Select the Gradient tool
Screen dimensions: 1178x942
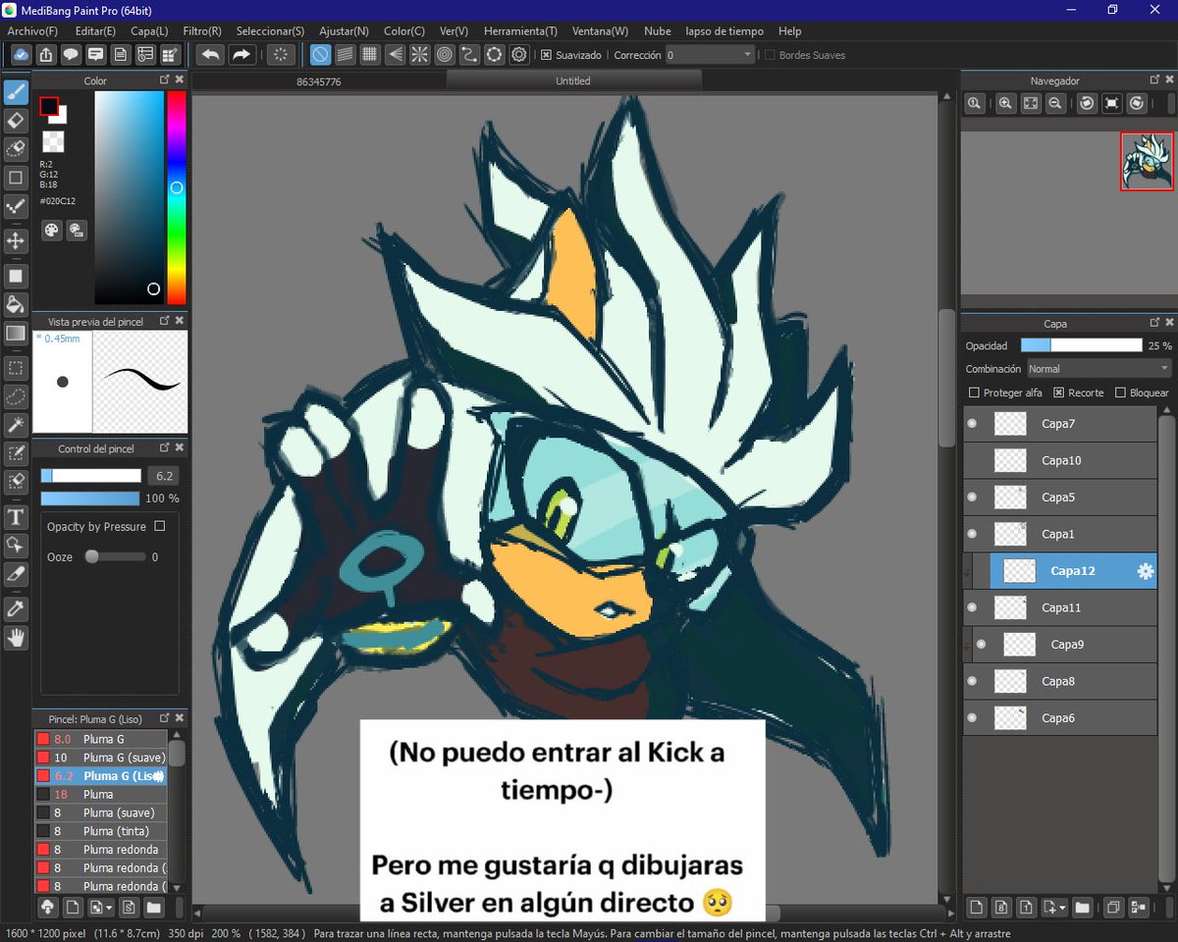16,333
